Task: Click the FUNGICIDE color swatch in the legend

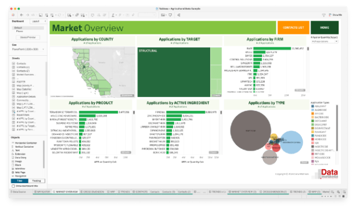Action: [x=312, y=135]
